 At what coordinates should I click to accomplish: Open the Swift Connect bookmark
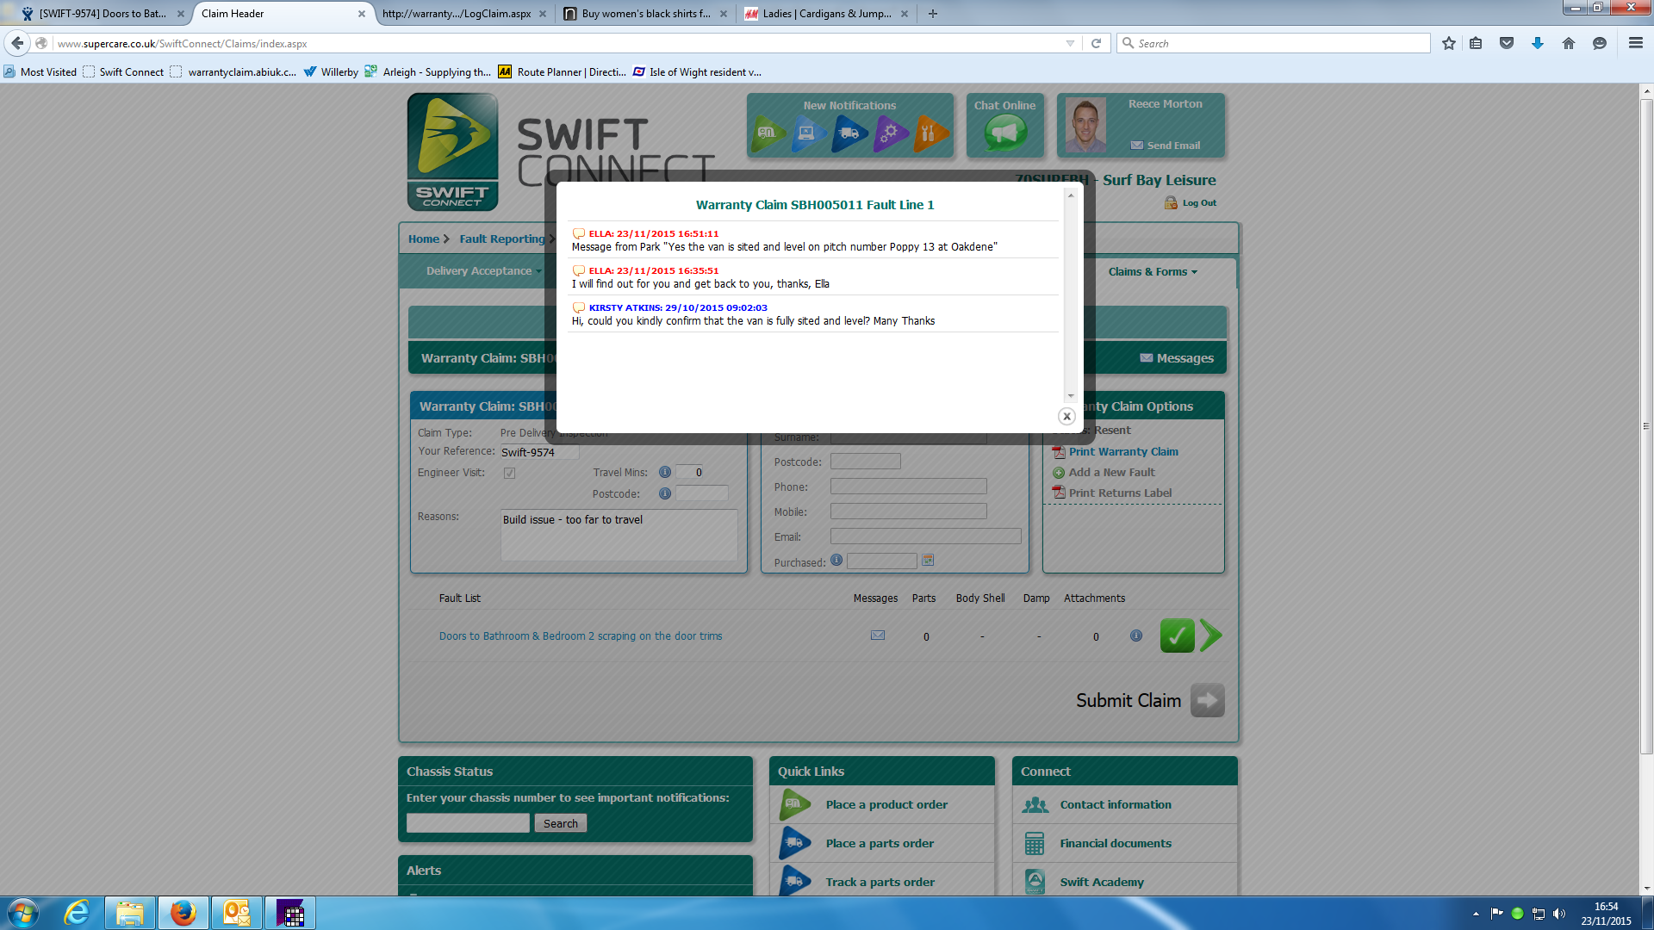click(x=131, y=72)
